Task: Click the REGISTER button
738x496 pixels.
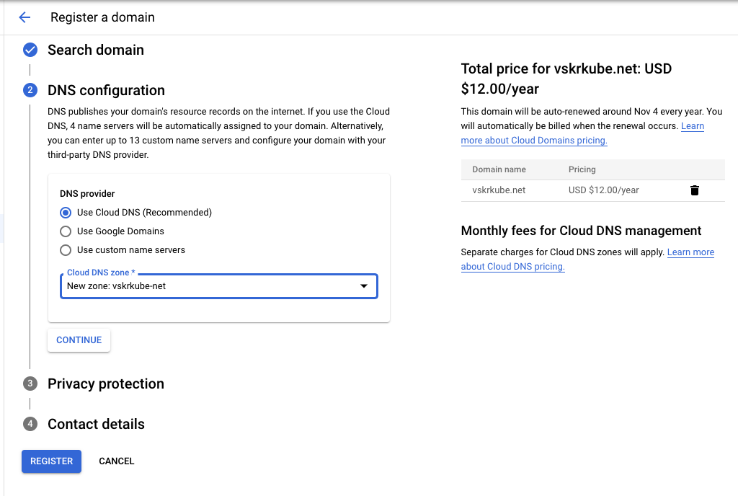Action: pyautogui.click(x=51, y=461)
